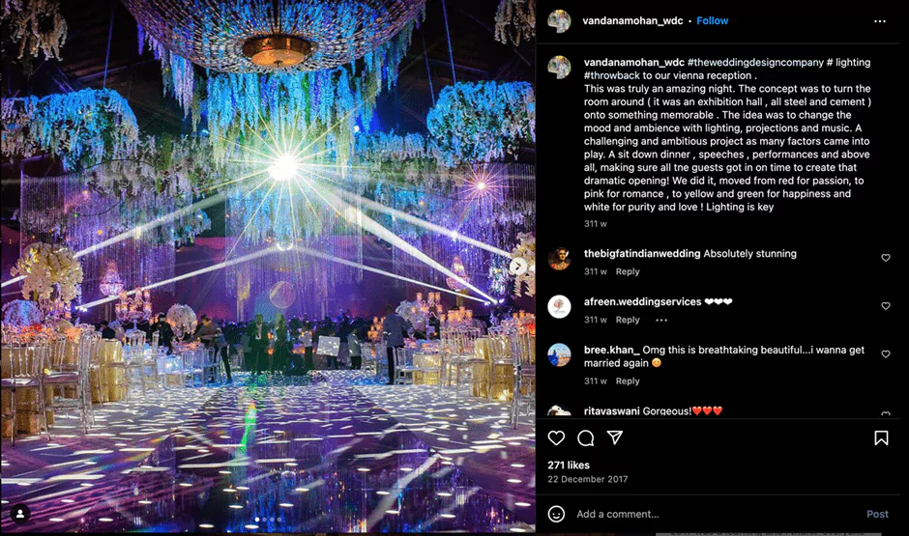
Task: Like afreen.weddingservices' comment
Action: click(885, 305)
